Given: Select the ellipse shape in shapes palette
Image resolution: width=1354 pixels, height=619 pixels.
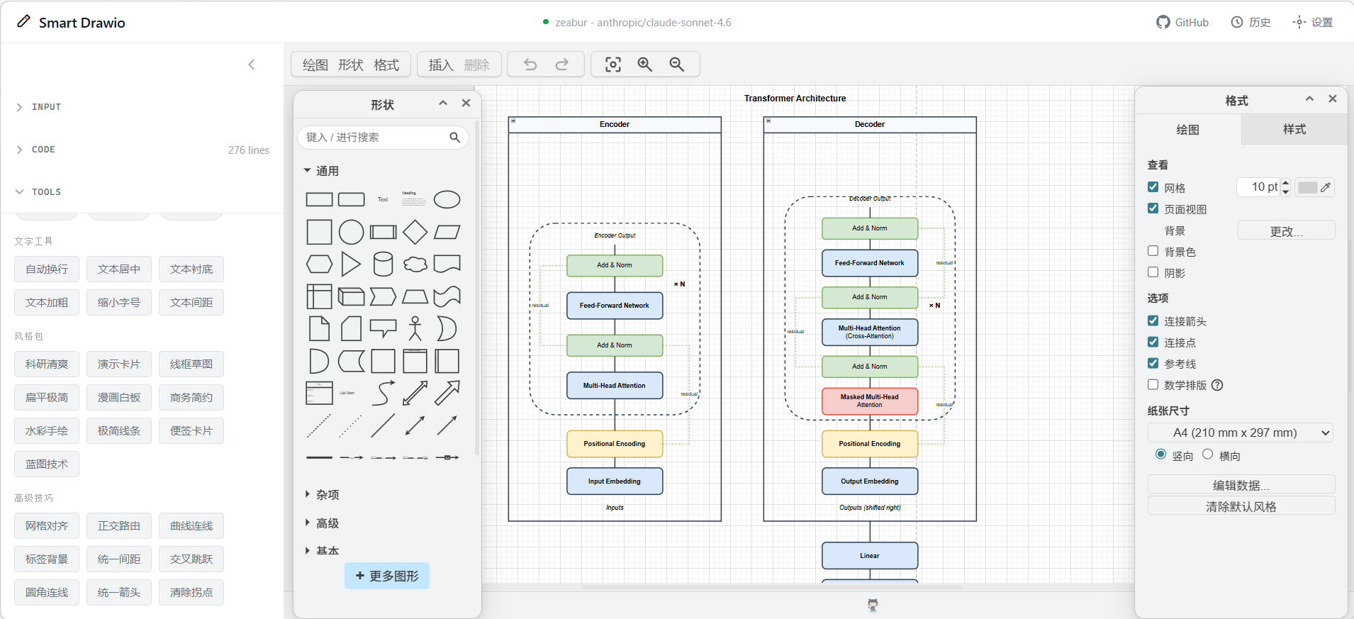Looking at the screenshot, I should click(447, 200).
